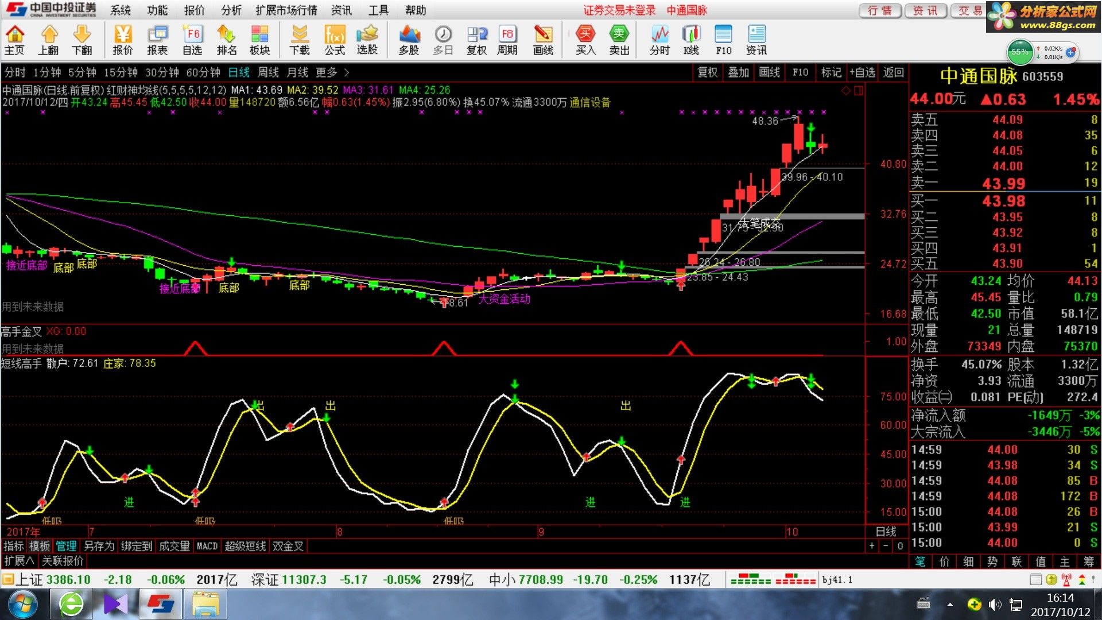Screen dimensions: 1102x620
Task: Switch chart to 1分钟 period
Action: pos(47,72)
